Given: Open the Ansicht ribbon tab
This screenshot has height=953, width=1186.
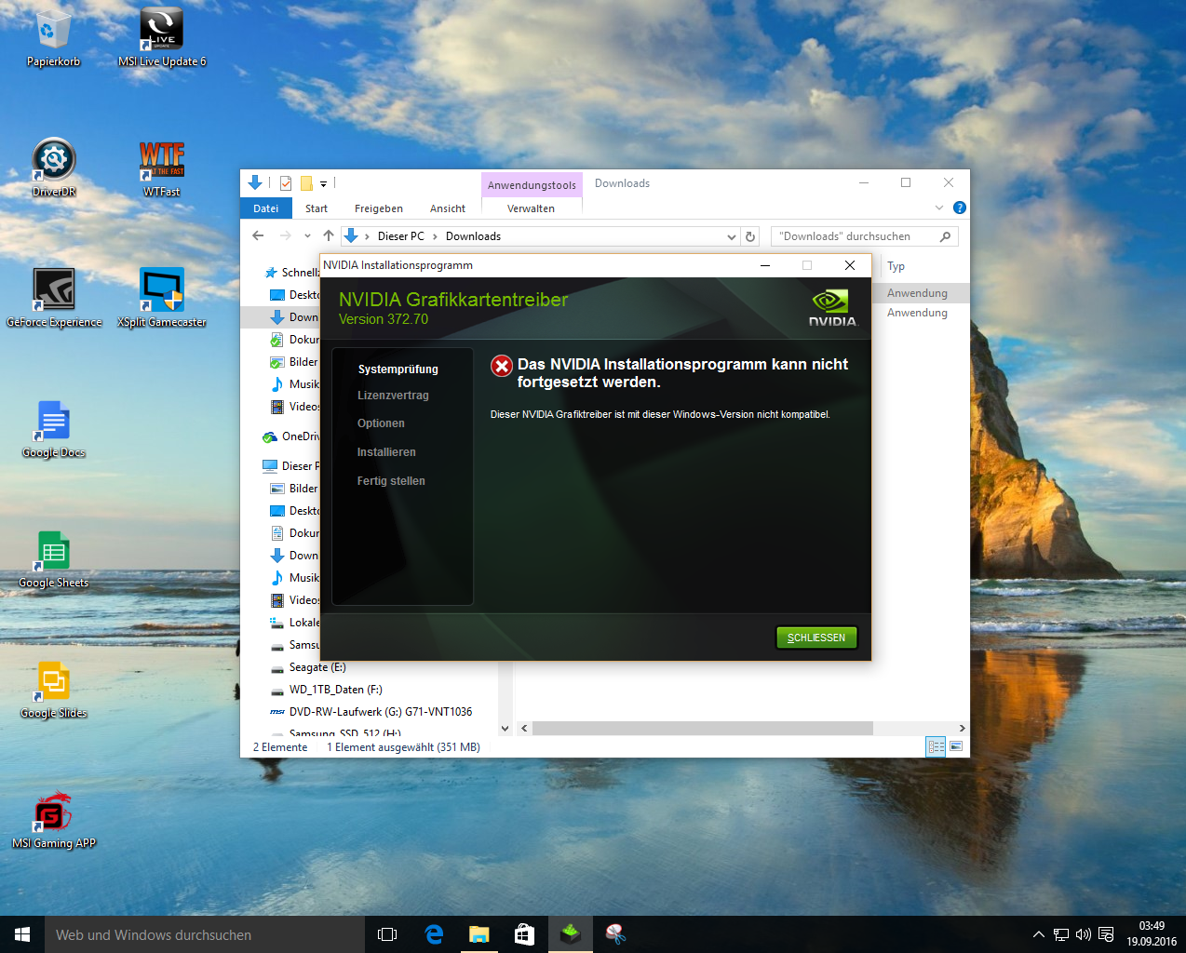Looking at the screenshot, I should [448, 208].
